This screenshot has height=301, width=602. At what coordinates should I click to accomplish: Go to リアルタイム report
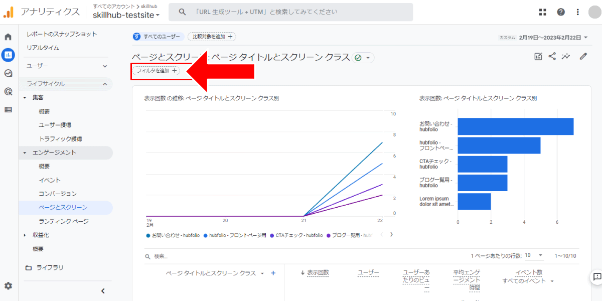tap(43, 48)
